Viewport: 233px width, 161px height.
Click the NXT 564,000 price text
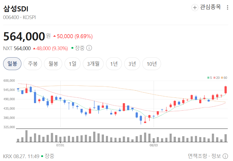[17, 48]
